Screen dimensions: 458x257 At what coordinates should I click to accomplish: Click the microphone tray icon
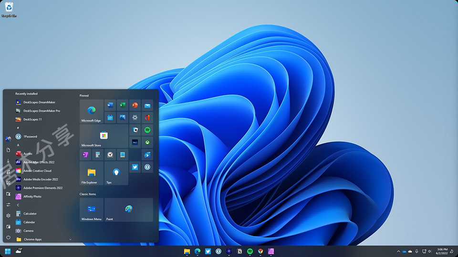coord(417,251)
